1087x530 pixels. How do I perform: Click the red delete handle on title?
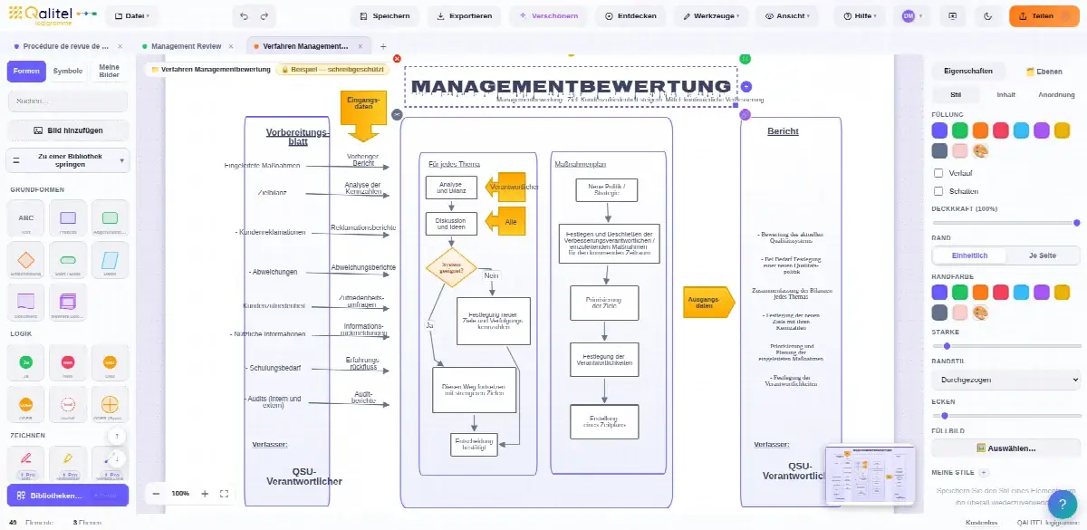click(x=397, y=59)
